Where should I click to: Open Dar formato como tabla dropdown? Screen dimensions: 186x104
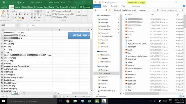click(x=64, y=14)
